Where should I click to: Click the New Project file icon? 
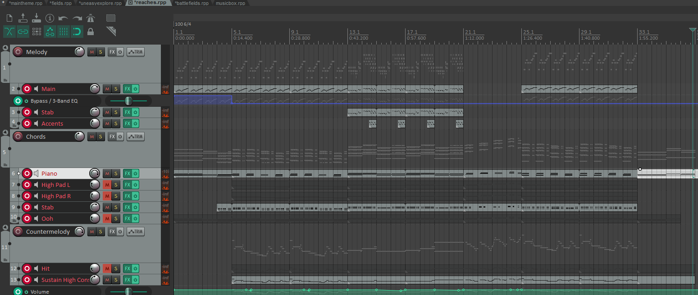[9, 18]
